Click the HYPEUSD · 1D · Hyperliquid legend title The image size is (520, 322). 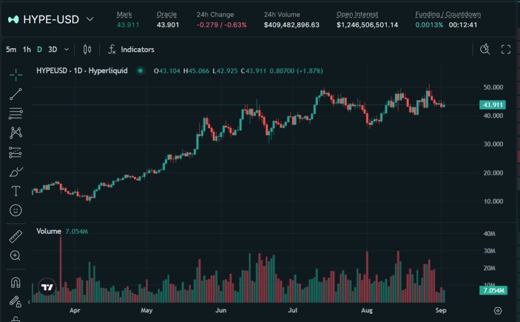click(x=82, y=70)
